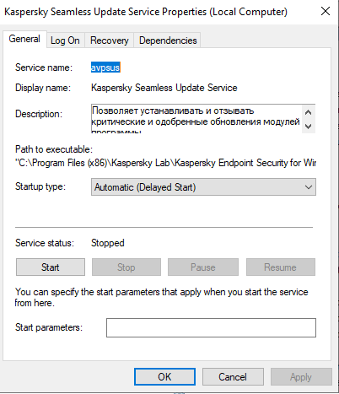
Task: Start the stopped service
Action: click(x=51, y=267)
